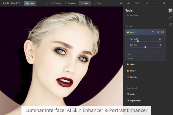Click the Luminar AI logo
The image size is (173, 115).
(x=11, y=3)
